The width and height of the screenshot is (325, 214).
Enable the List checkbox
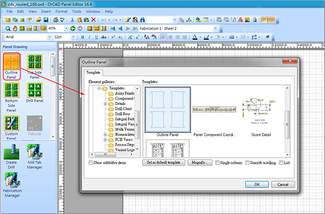point(281,163)
